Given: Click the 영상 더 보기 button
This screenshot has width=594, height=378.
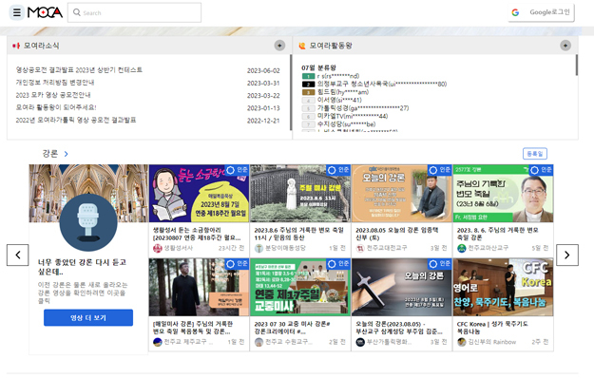Looking at the screenshot, I should pos(88,317).
